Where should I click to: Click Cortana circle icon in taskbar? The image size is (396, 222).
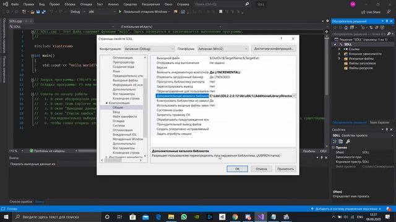[107, 216]
